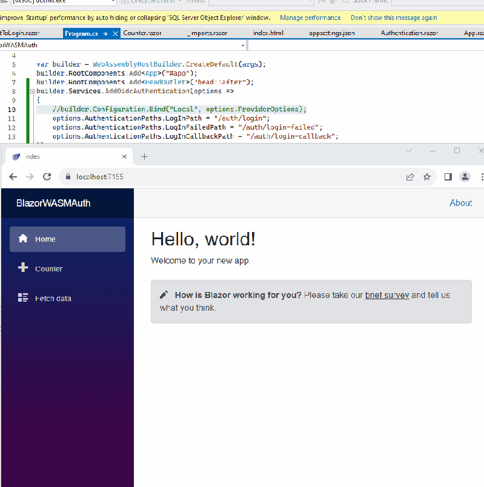
Task: Click the Home house icon in sidebar
Action: click(23, 239)
